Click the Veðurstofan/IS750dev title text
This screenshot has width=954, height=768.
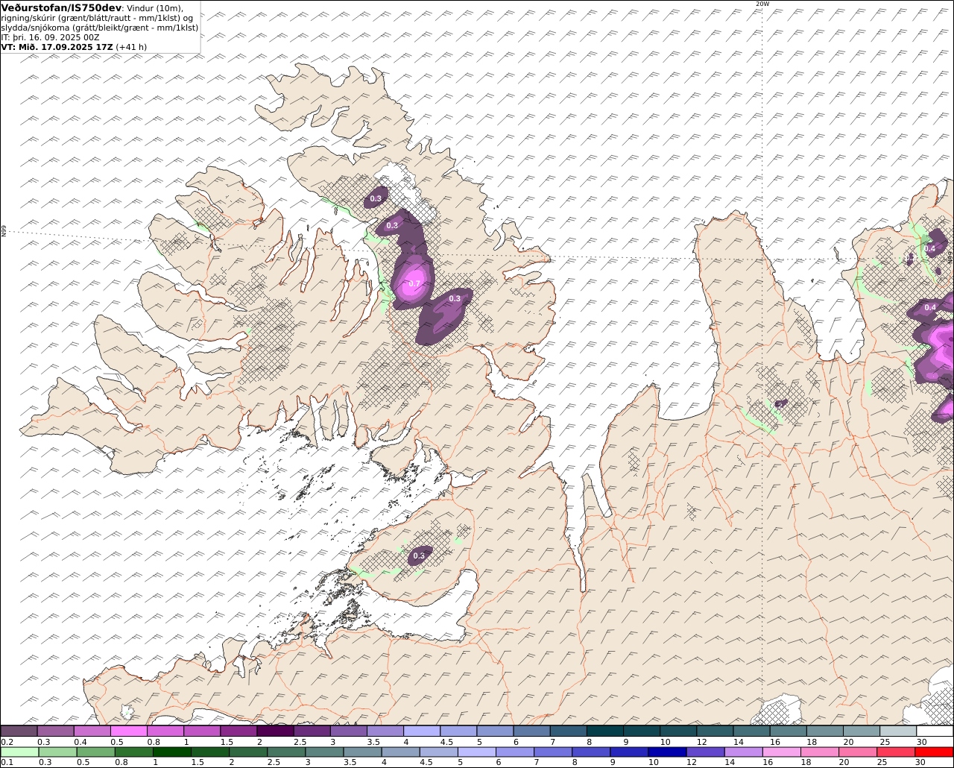61,7
